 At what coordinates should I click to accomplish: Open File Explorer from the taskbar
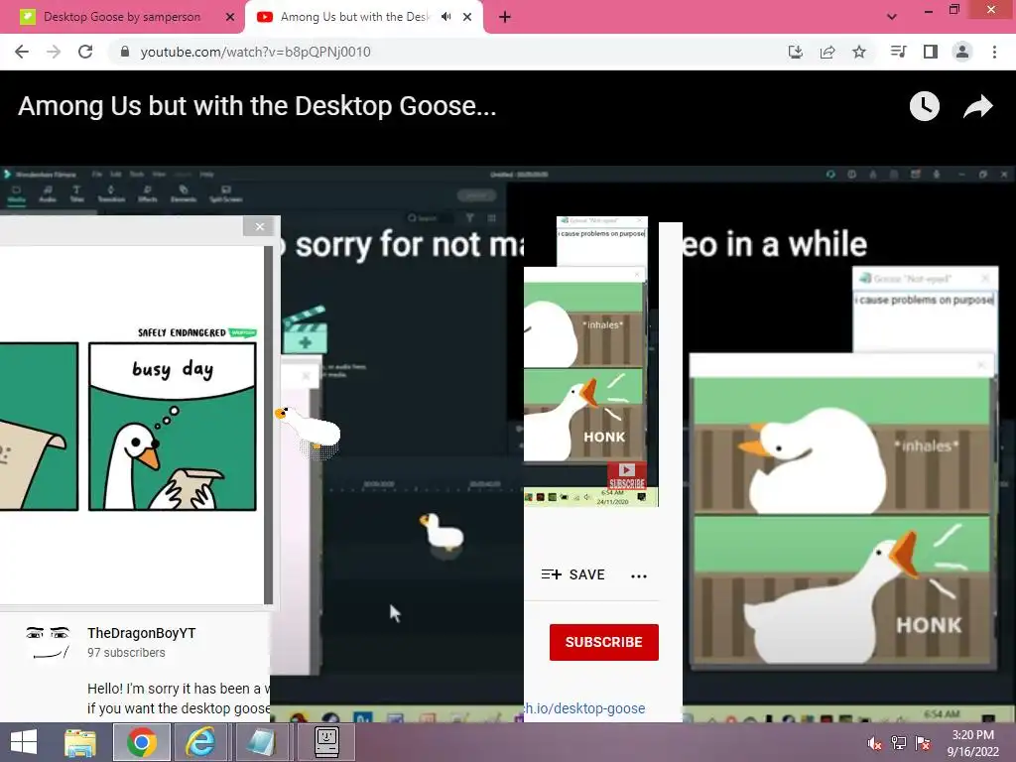tap(80, 742)
